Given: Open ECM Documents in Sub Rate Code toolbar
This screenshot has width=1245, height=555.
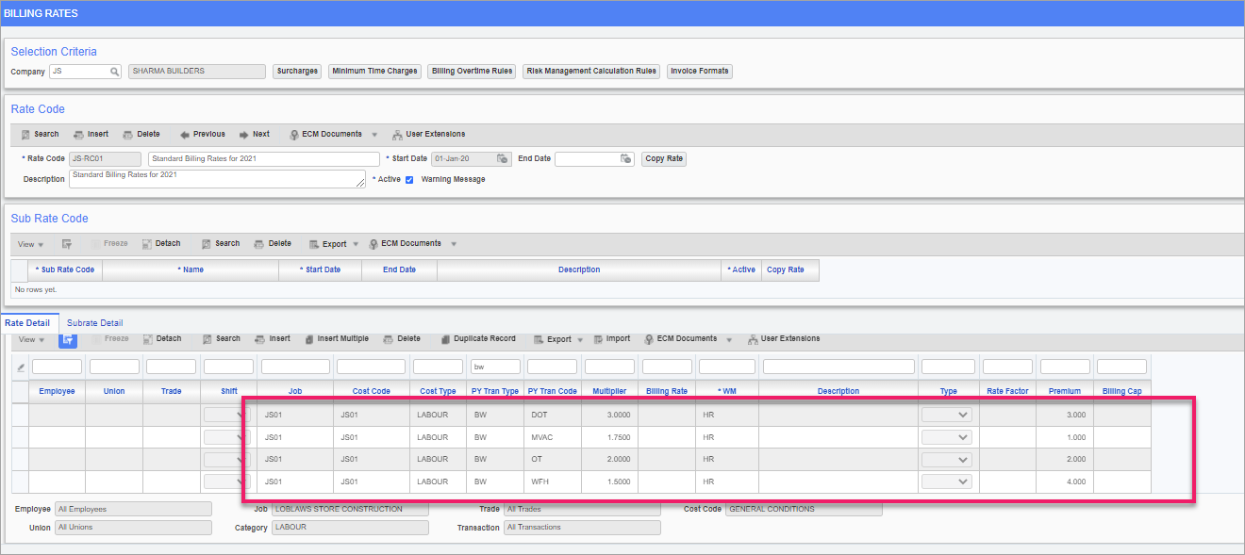Looking at the screenshot, I should pyautogui.click(x=404, y=243).
